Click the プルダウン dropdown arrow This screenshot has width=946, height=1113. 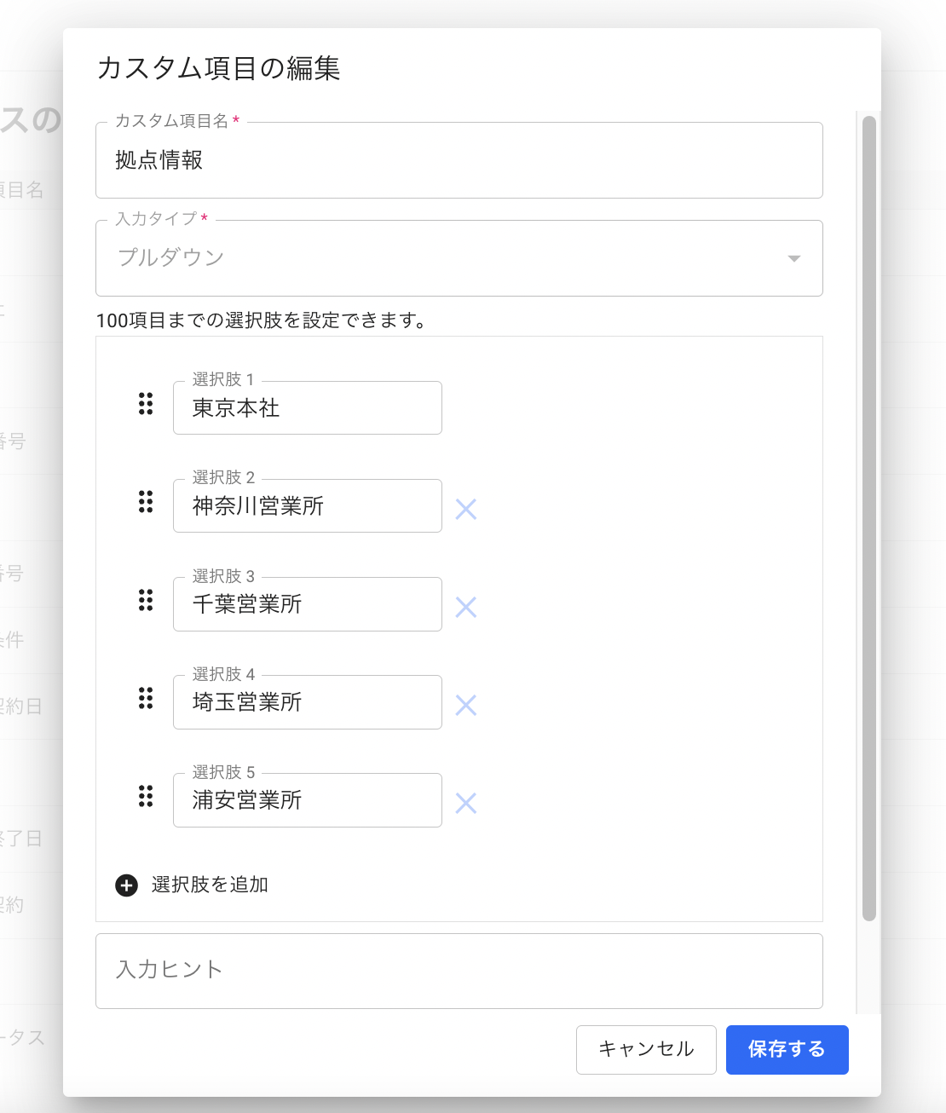click(x=793, y=258)
